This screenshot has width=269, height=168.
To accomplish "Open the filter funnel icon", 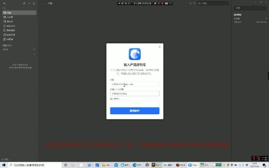I will click(x=194, y=3).
